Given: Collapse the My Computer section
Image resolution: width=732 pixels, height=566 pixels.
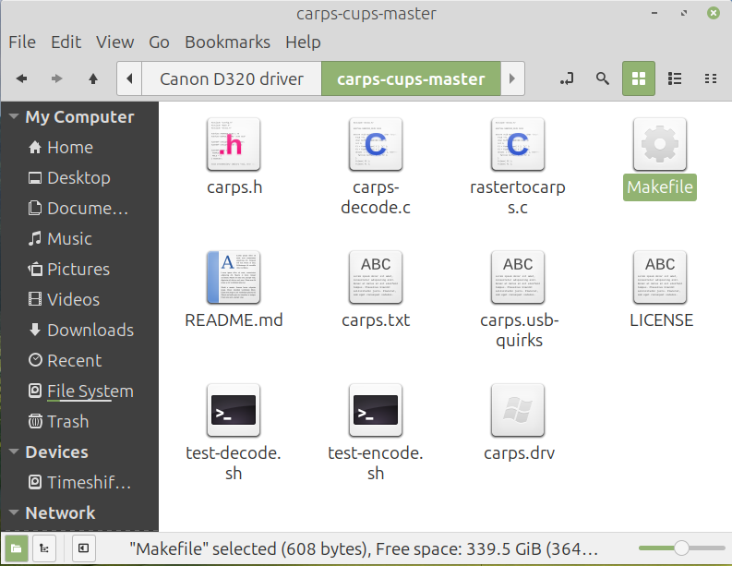Looking at the screenshot, I should [x=14, y=116].
